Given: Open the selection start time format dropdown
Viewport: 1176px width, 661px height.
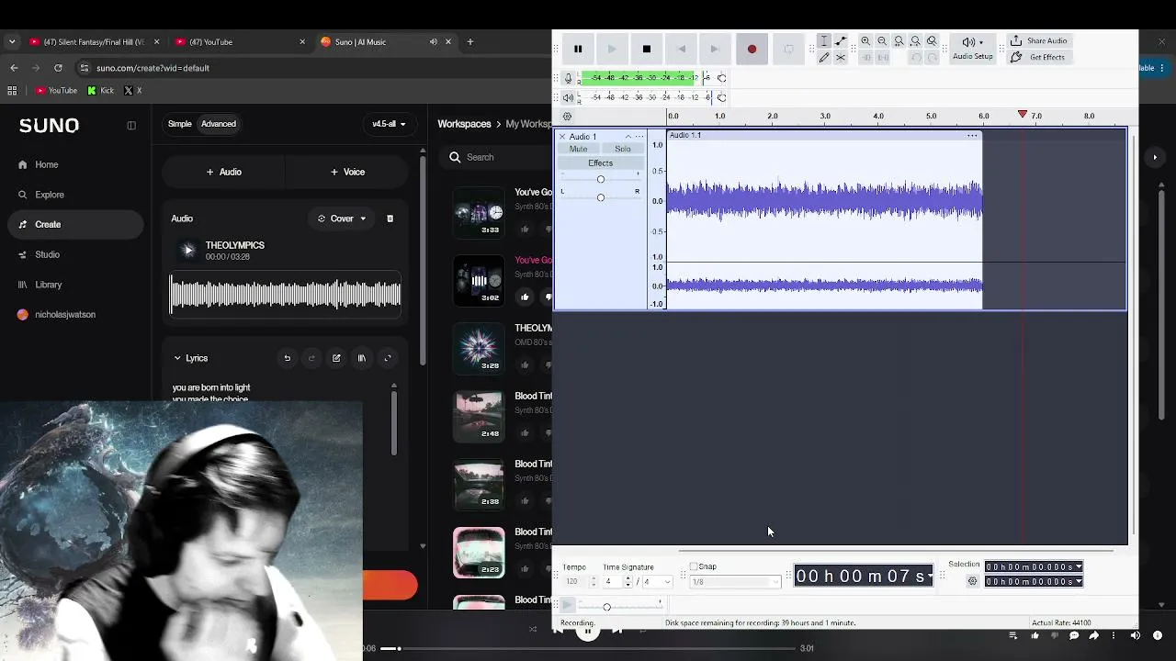Looking at the screenshot, I should (1079, 567).
